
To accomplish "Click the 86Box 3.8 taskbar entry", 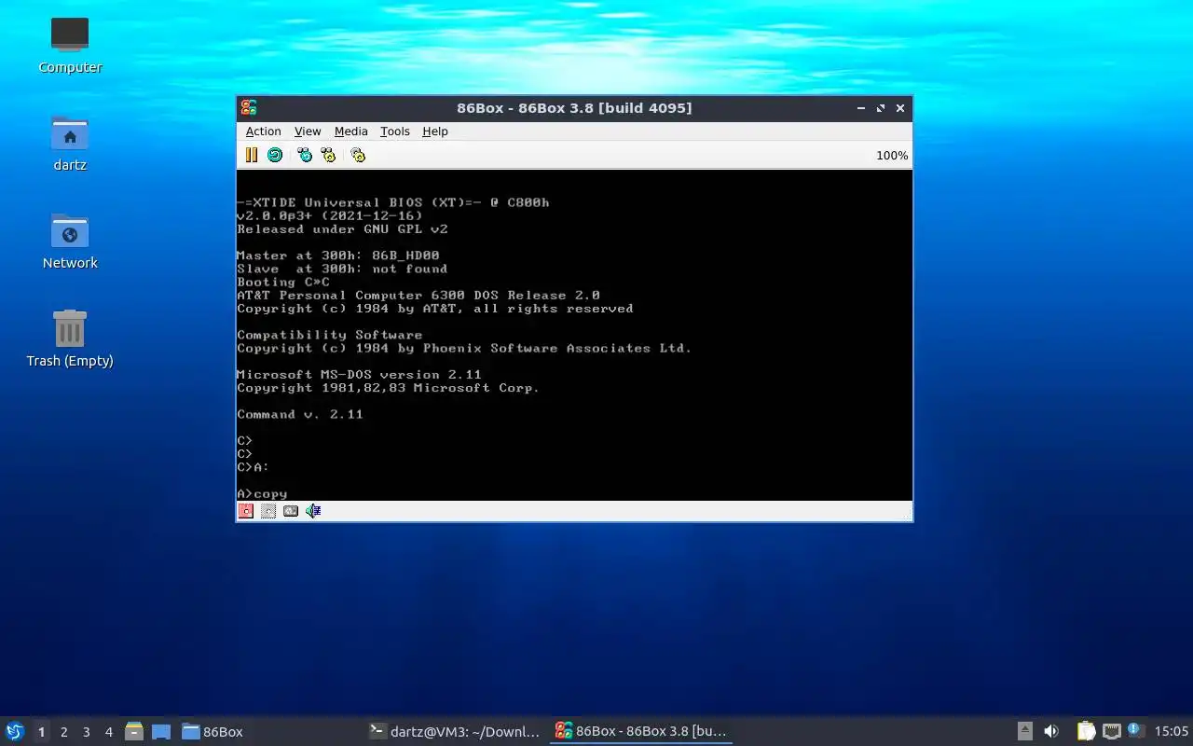I will pos(641,731).
